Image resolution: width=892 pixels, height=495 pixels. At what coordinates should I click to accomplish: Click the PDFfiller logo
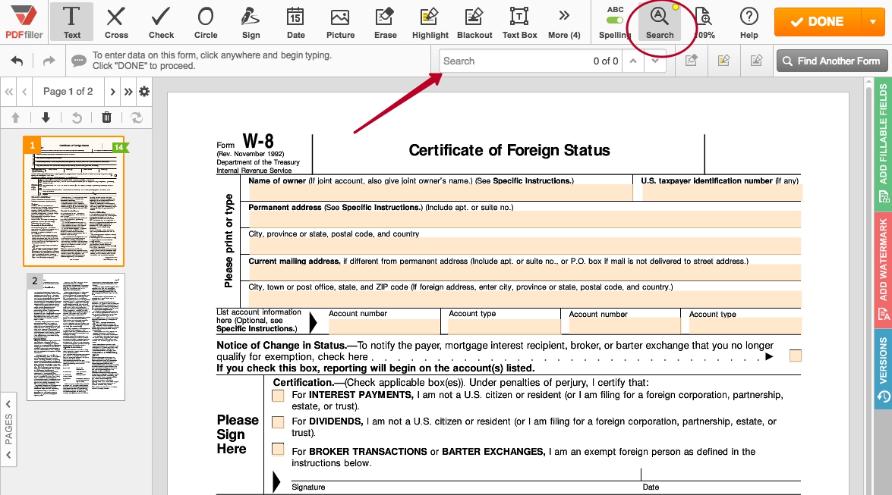pos(24,21)
